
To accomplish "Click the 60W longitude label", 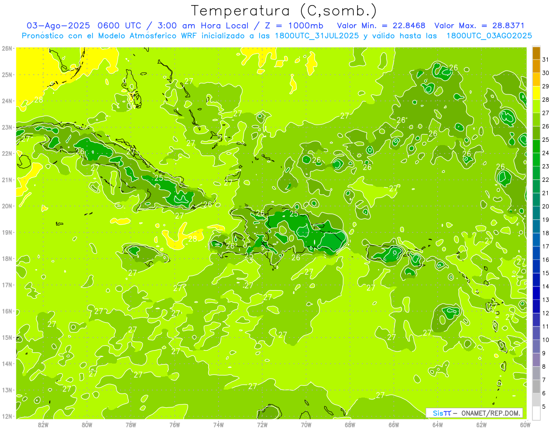I will pyautogui.click(x=525, y=424).
